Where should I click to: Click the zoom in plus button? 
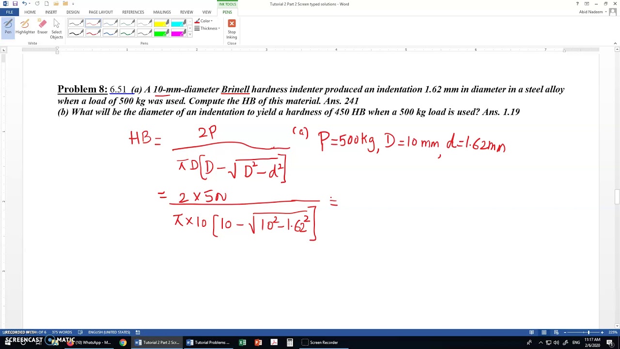602,332
